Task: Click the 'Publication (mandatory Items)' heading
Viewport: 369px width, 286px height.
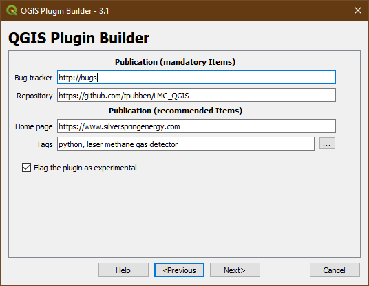Action: click(x=175, y=62)
